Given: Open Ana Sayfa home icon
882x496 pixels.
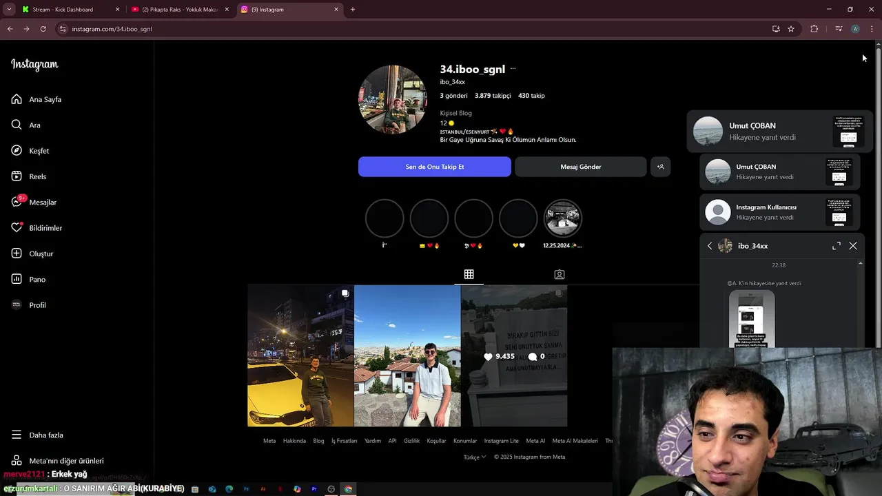Looking at the screenshot, I should coord(17,99).
